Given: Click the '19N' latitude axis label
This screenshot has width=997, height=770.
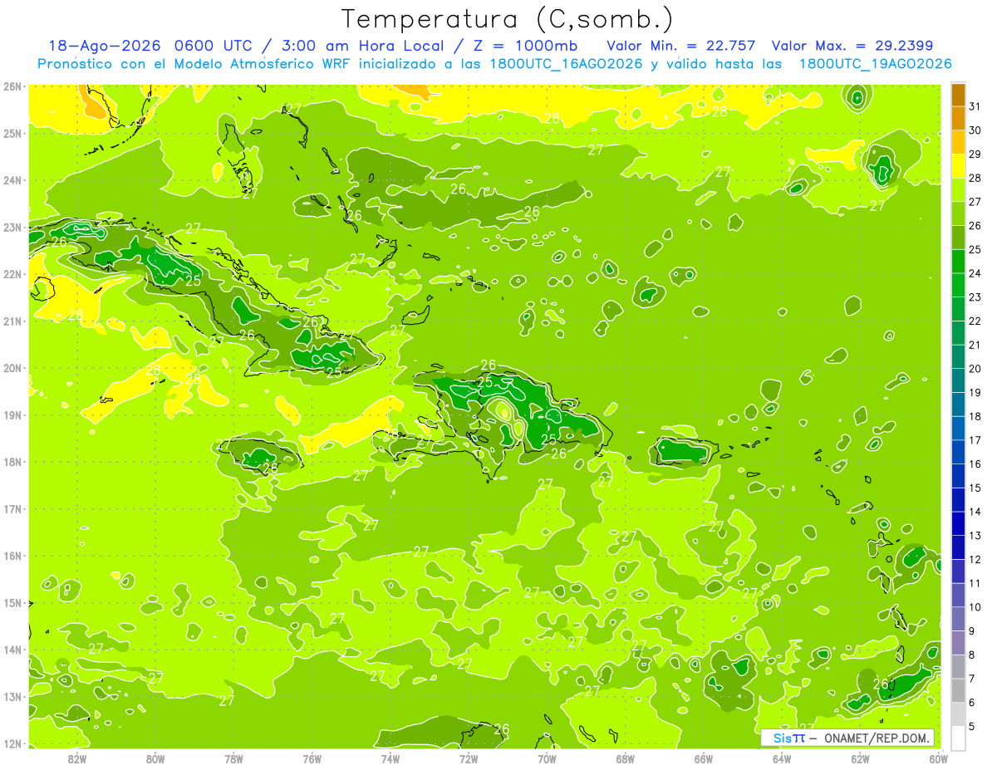Looking at the screenshot, I should pos(12,415).
